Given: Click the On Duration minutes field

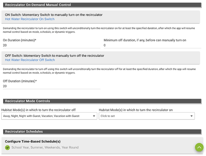Looking at the screenshot, I should [x=52, y=45].
